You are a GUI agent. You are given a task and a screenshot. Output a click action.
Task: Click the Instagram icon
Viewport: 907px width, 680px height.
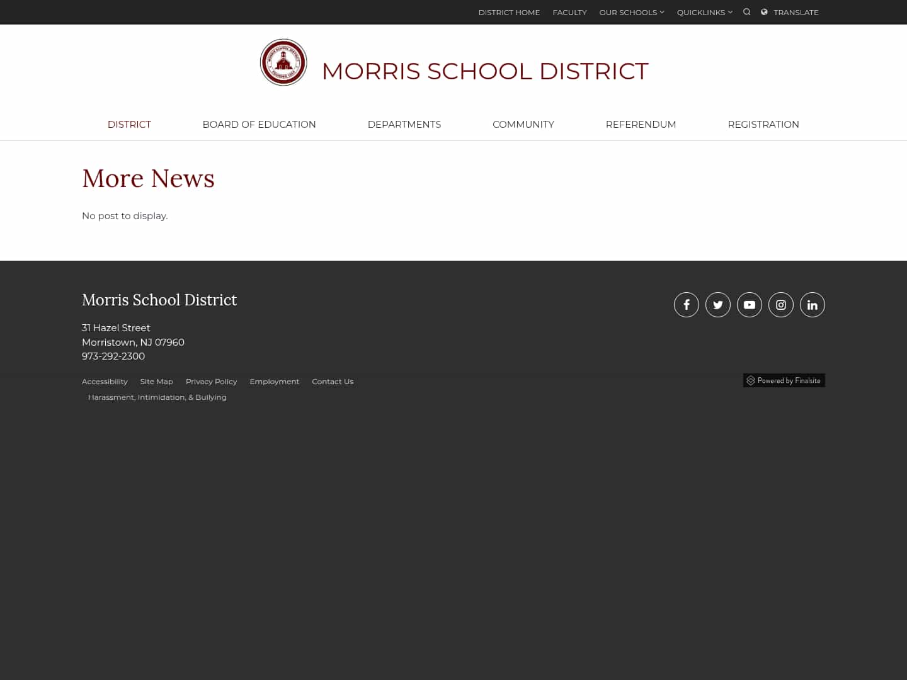(781, 305)
